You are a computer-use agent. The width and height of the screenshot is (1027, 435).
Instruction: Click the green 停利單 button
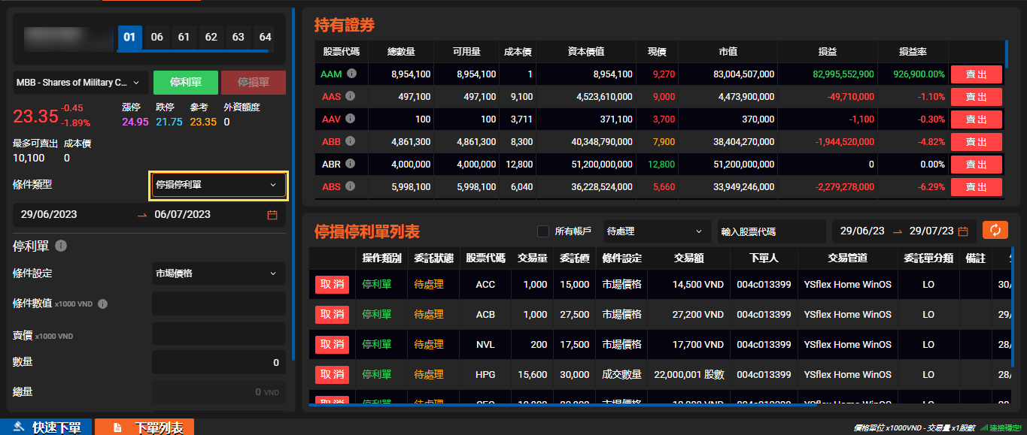tap(185, 83)
